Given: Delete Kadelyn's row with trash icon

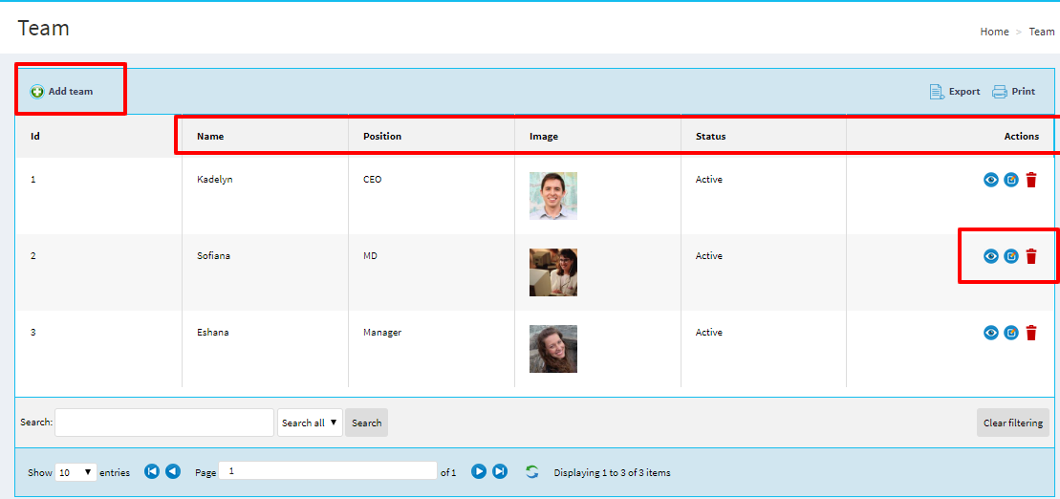Looking at the screenshot, I should tap(1031, 180).
